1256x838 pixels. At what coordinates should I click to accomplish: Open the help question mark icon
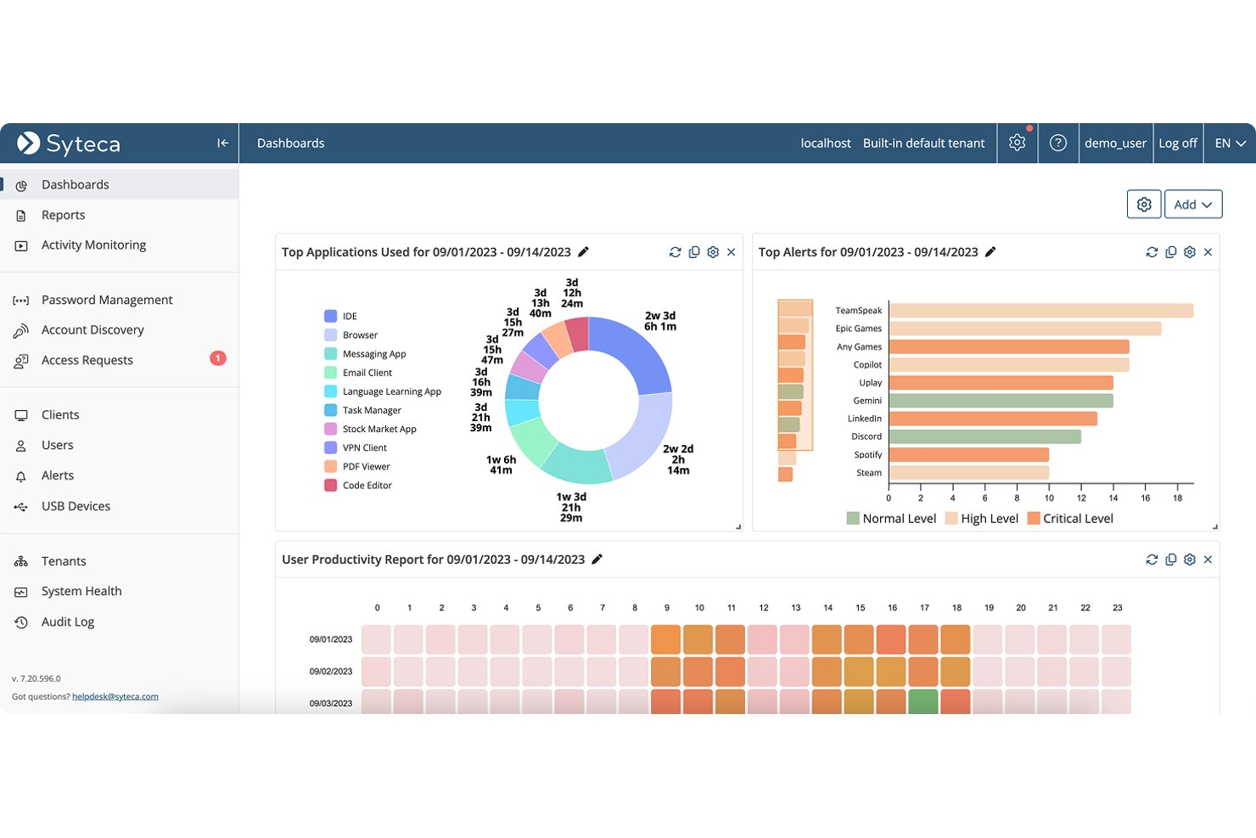click(x=1057, y=143)
